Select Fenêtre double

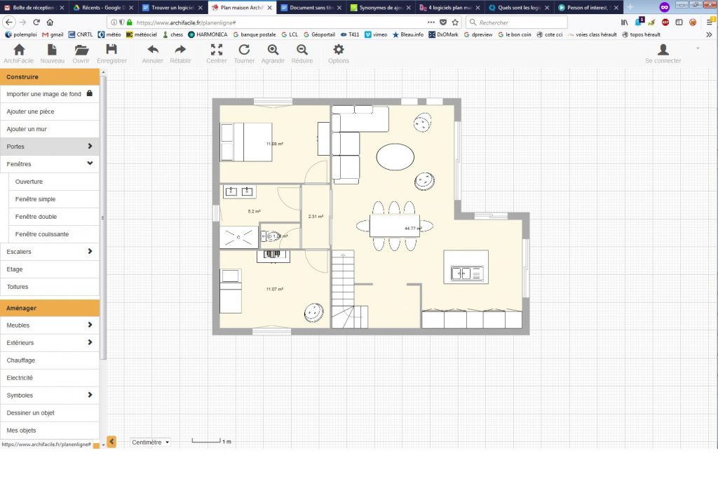[x=54, y=217]
